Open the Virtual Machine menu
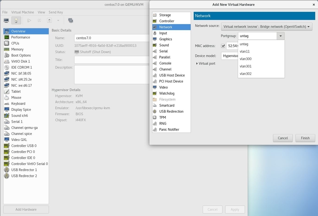Viewport: 318px width, 216px height. point(22,12)
